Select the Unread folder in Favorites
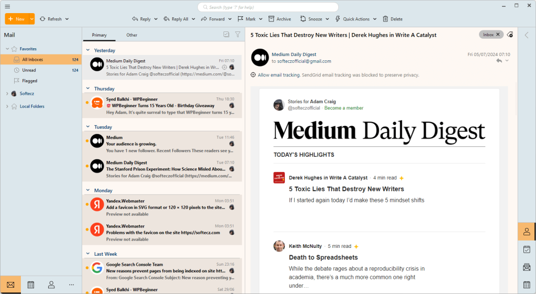The width and height of the screenshot is (536, 294). point(29,70)
